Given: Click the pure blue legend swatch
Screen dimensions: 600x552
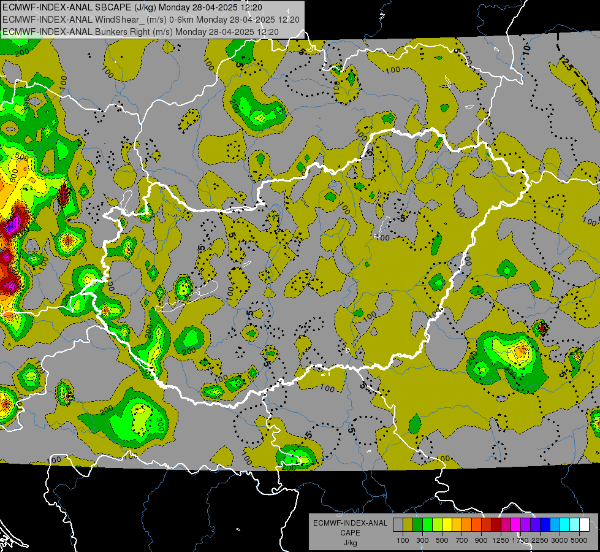Looking at the screenshot, I should (545, 524).
